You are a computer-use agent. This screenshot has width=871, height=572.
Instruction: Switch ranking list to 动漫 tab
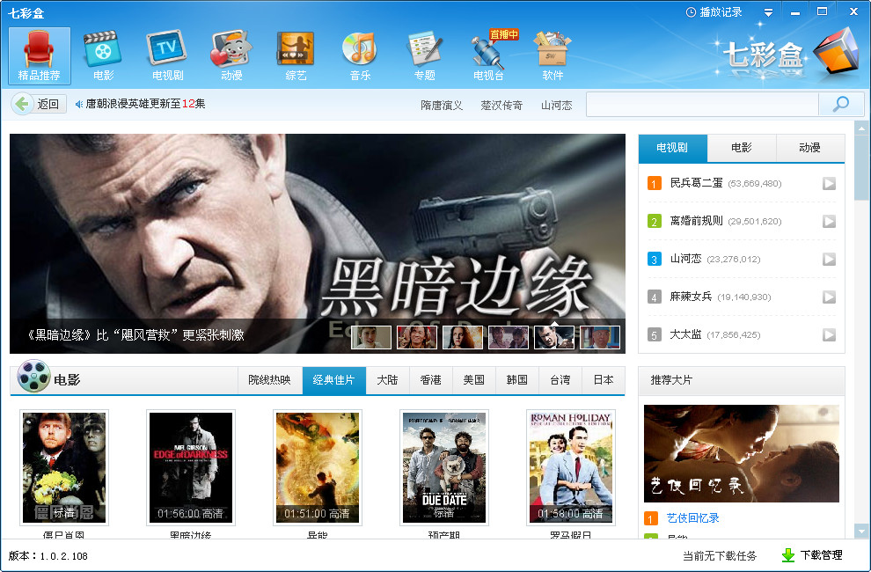click(810, 148)
